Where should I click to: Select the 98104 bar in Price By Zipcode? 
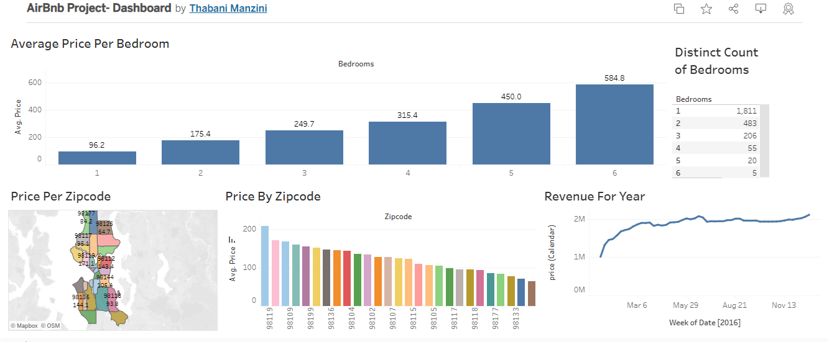pos(357,280)
